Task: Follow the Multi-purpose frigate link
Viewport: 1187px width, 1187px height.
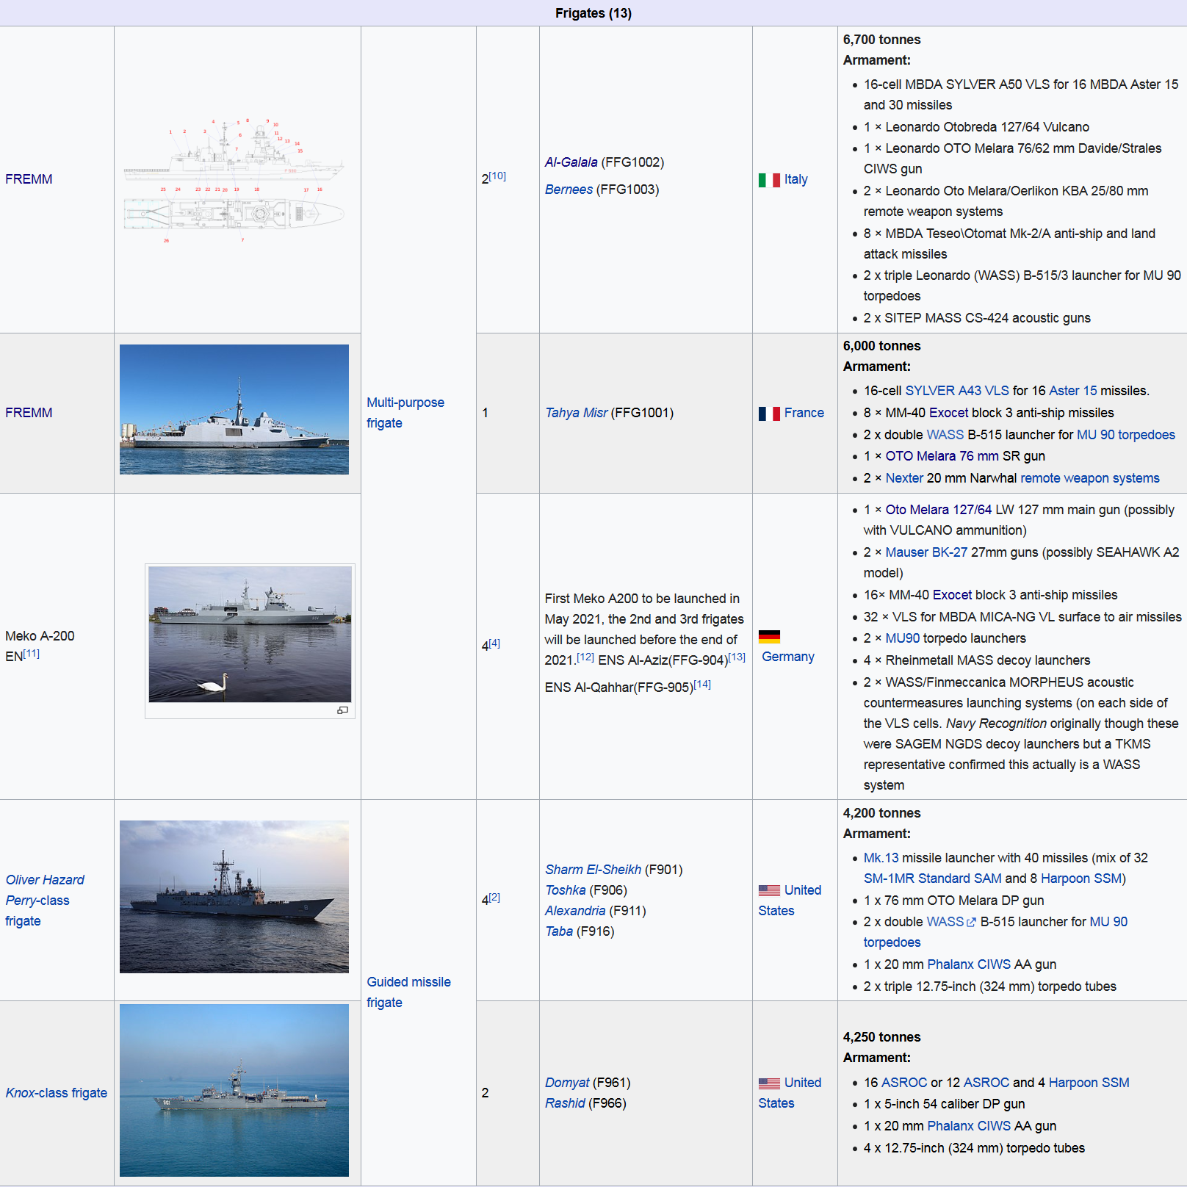Action: (x=405, y=413)
